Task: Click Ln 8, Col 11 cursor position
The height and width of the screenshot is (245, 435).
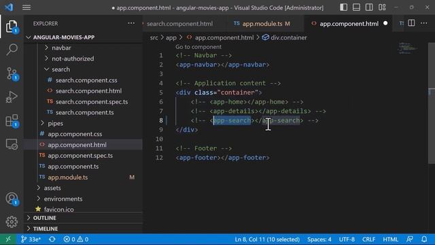Action: click(267, 239)
